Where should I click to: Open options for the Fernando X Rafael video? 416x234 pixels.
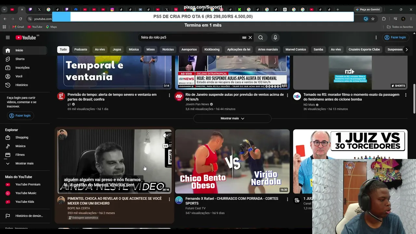point(287,199)
